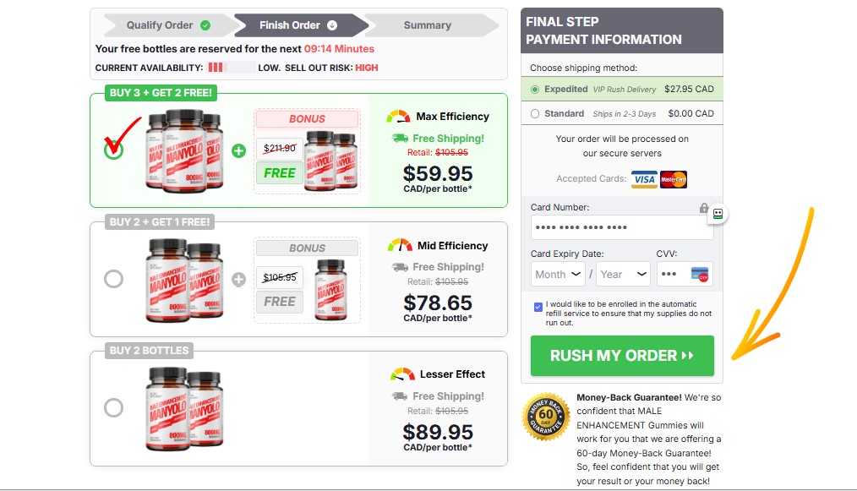Screen dimensions: 857x491
Task: Click the 60-day Money-Back Guarantee badge
Action: 545,417
